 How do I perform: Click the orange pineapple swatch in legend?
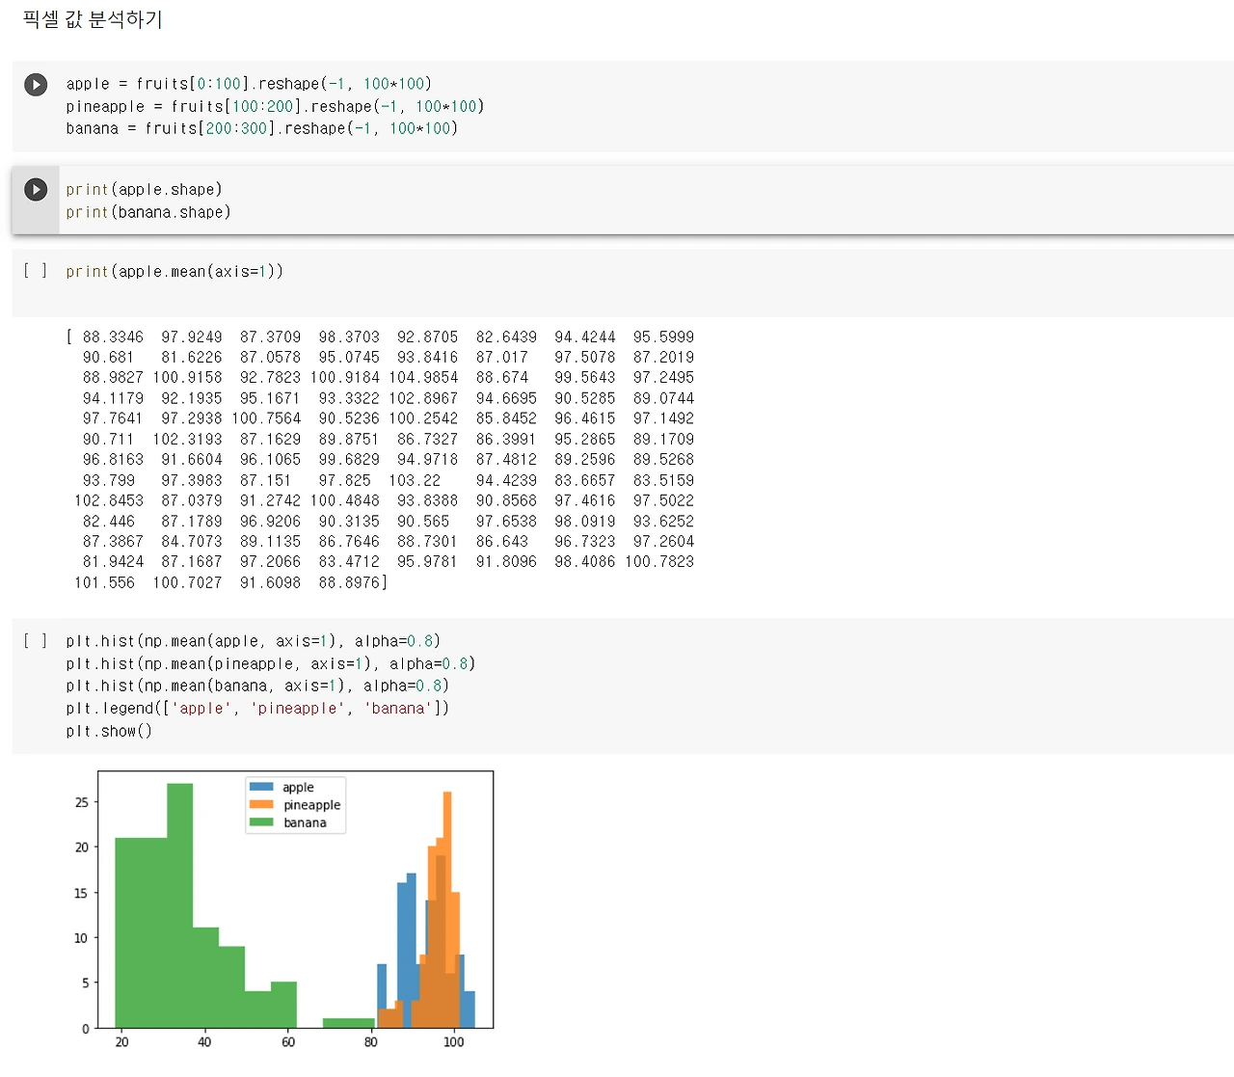[x=261, y=804]
